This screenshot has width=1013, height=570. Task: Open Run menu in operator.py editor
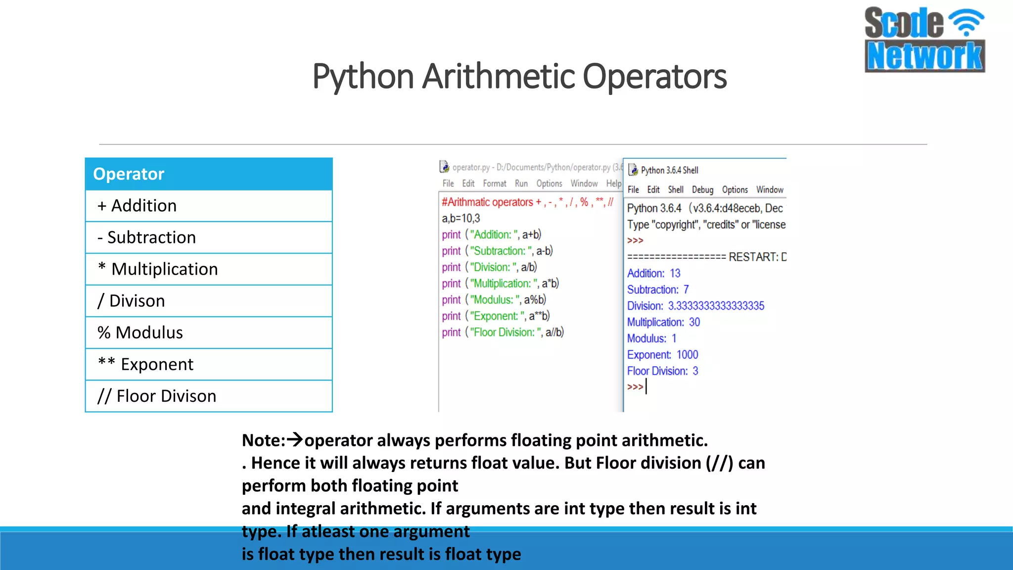click(x=521, y=184)
